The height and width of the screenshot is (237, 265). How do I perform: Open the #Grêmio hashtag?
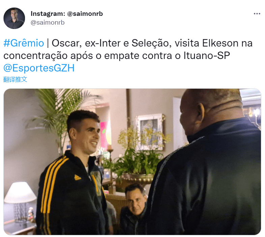pos(24,43)
